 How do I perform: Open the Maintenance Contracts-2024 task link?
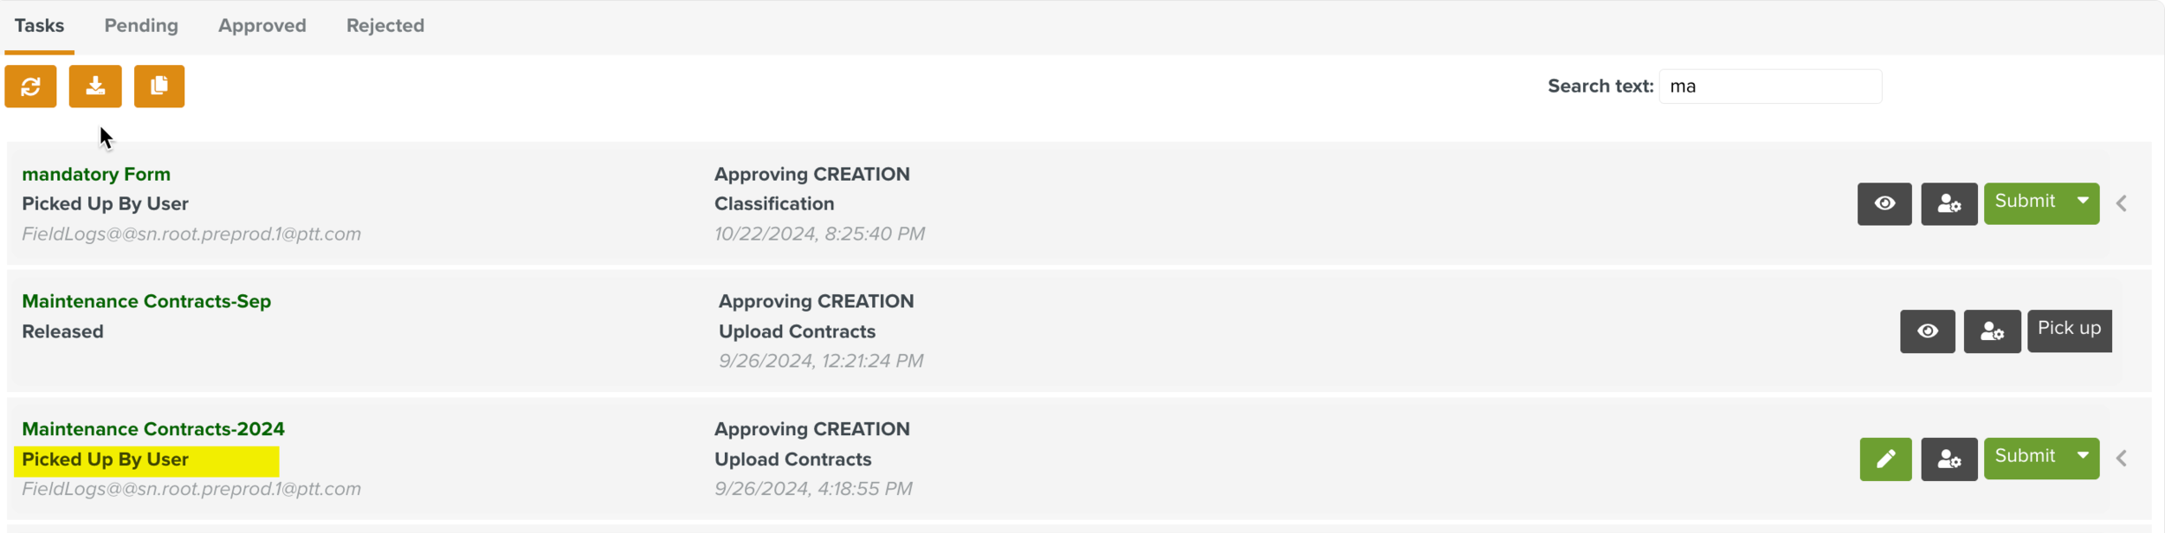coord(153,429)
